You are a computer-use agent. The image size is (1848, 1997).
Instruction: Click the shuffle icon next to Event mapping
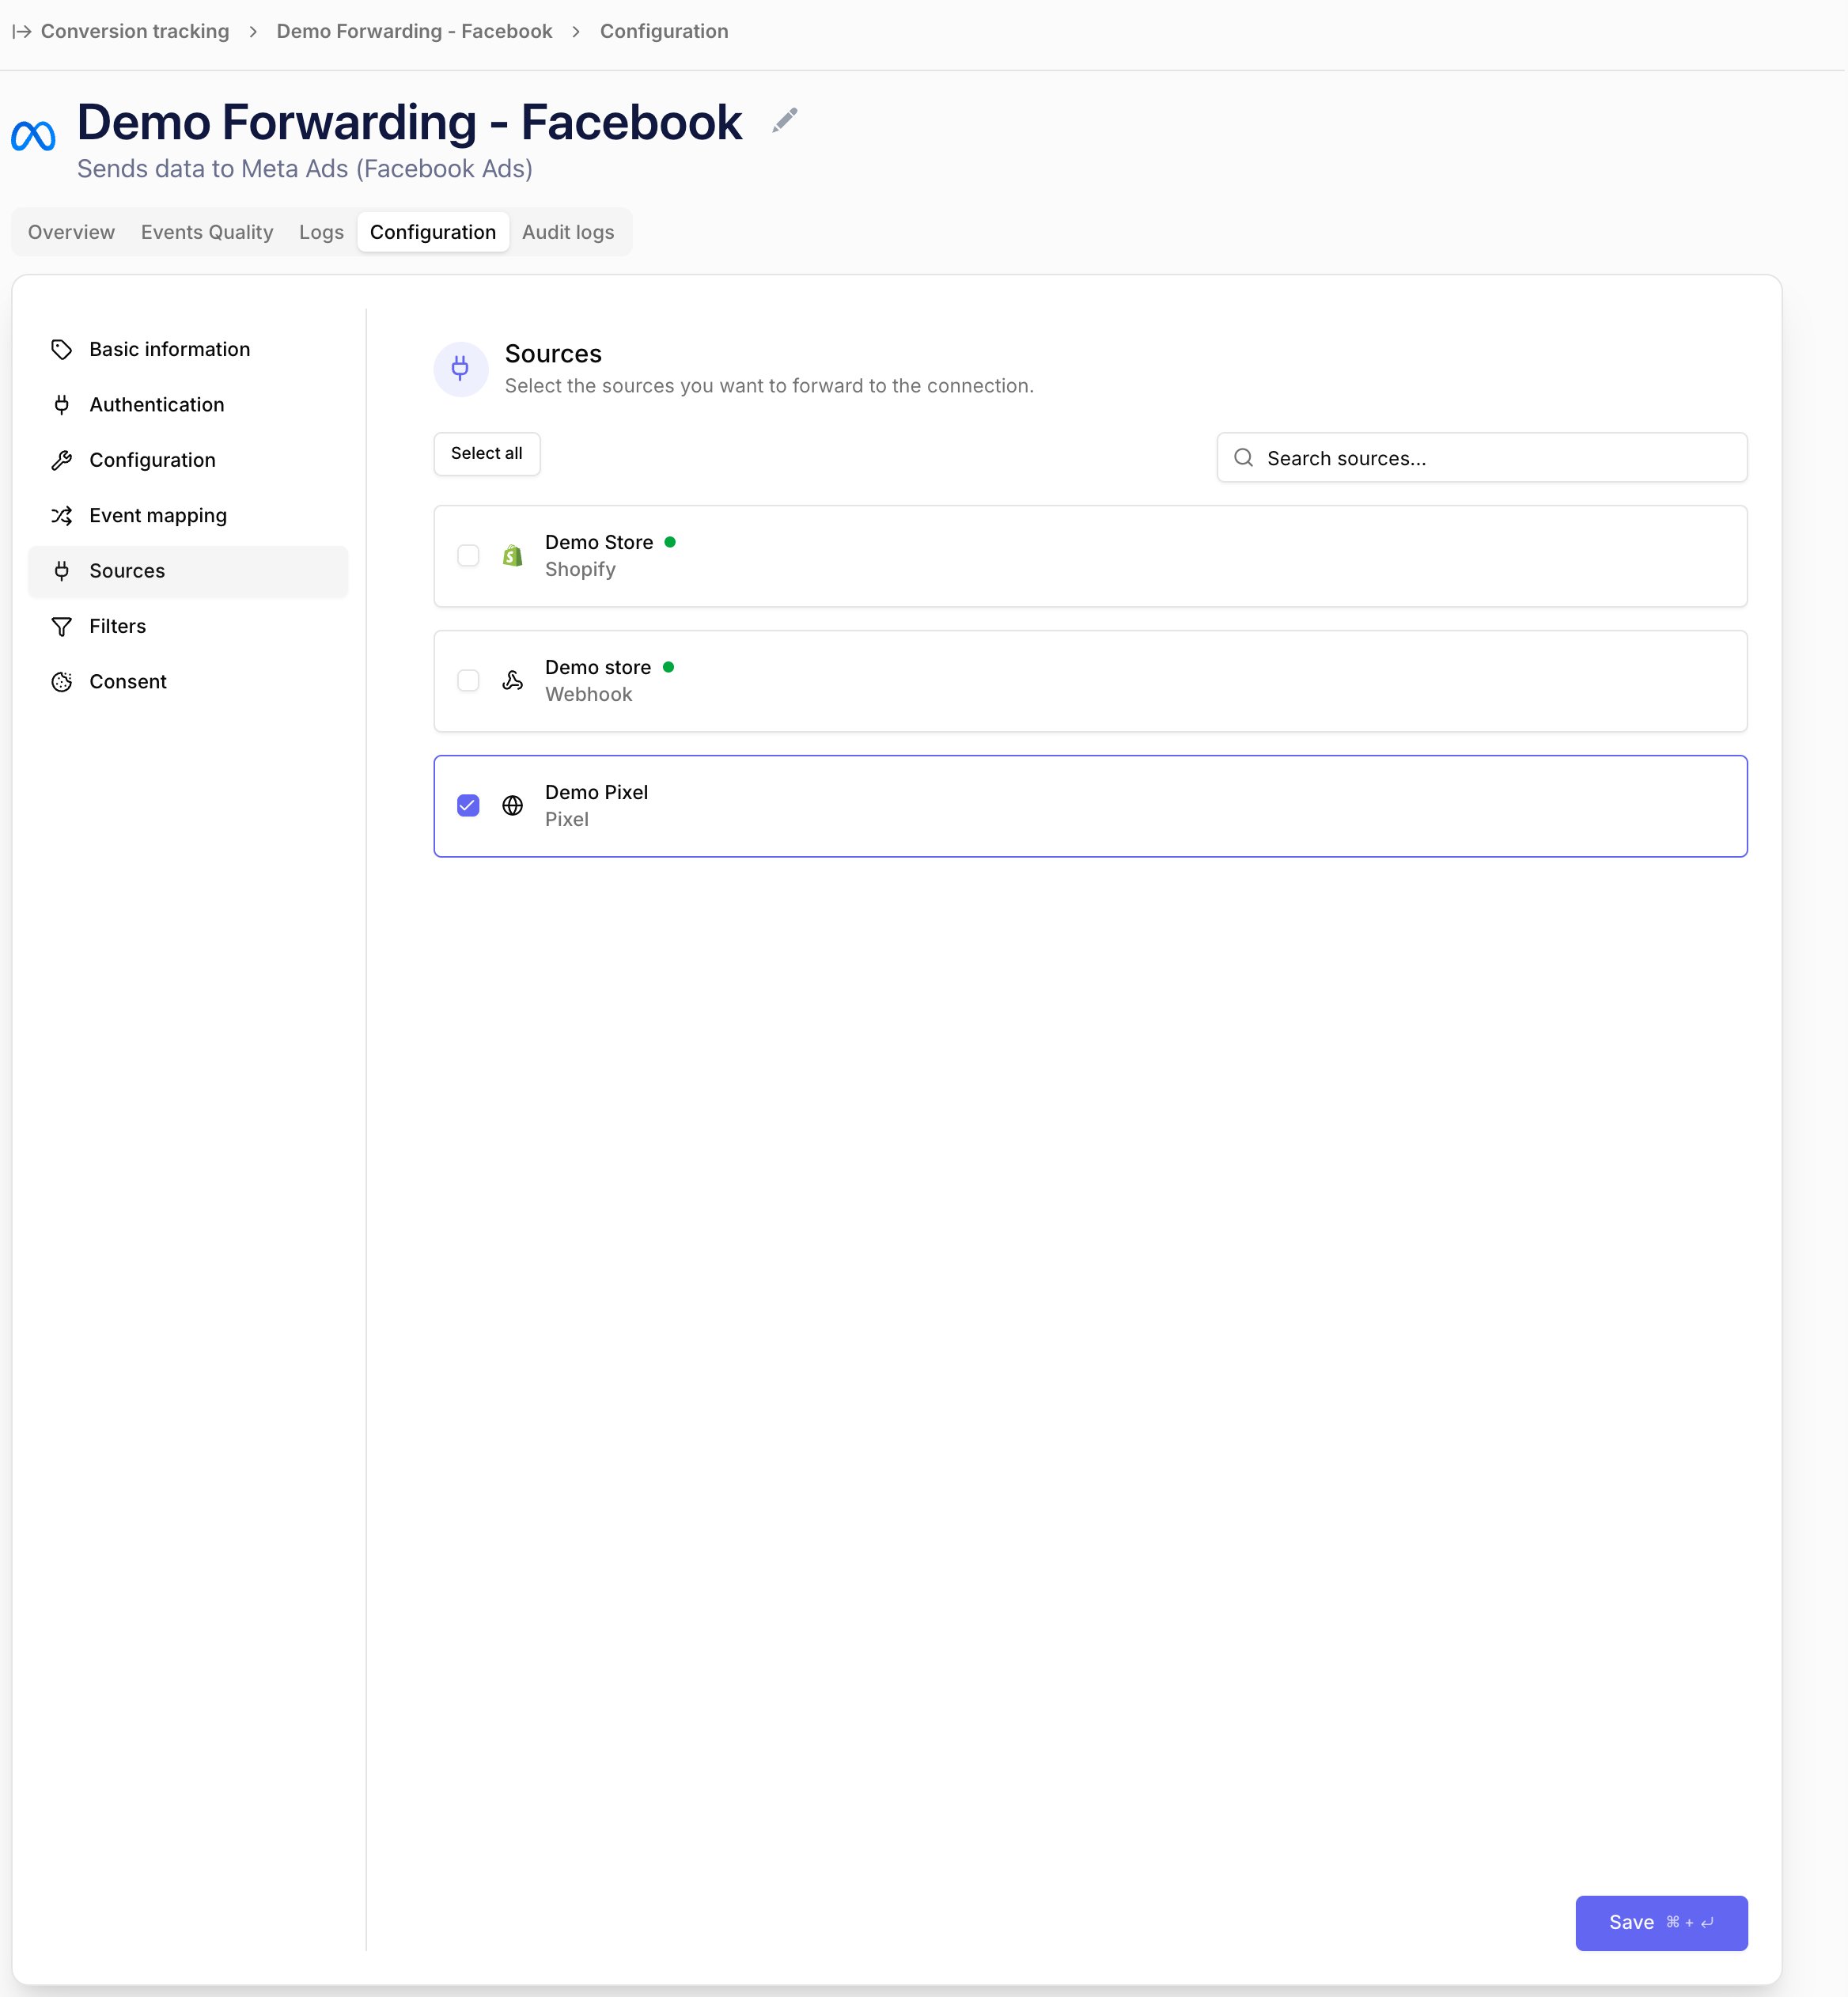point(62,515)
